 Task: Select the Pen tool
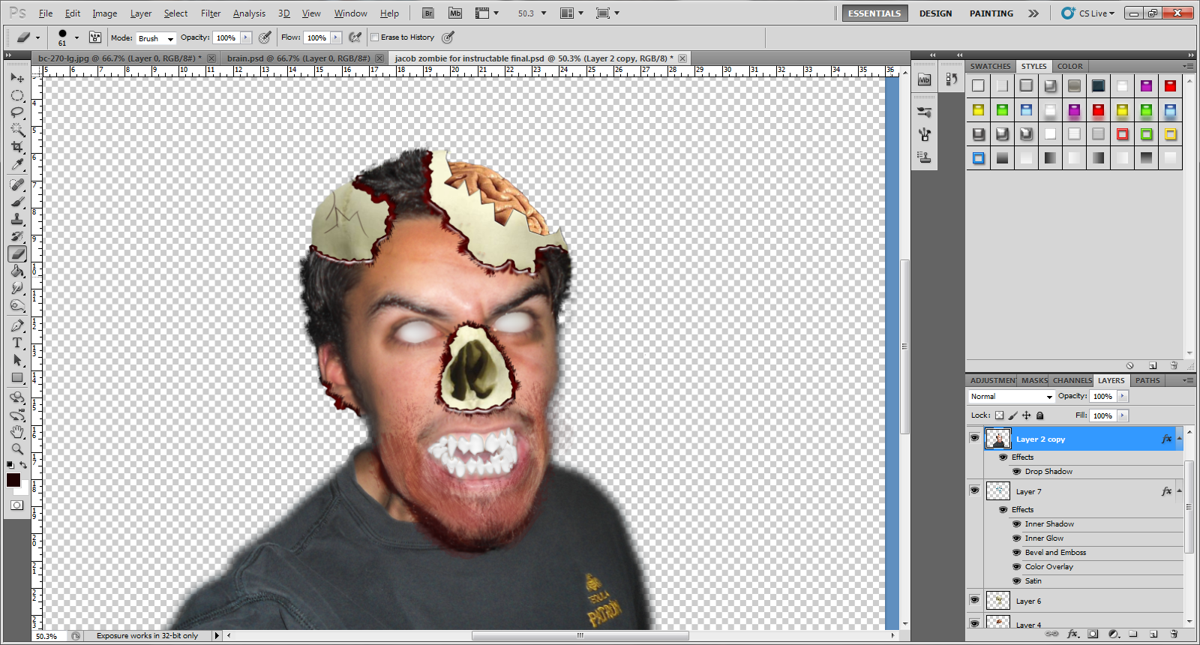point(17,325)
